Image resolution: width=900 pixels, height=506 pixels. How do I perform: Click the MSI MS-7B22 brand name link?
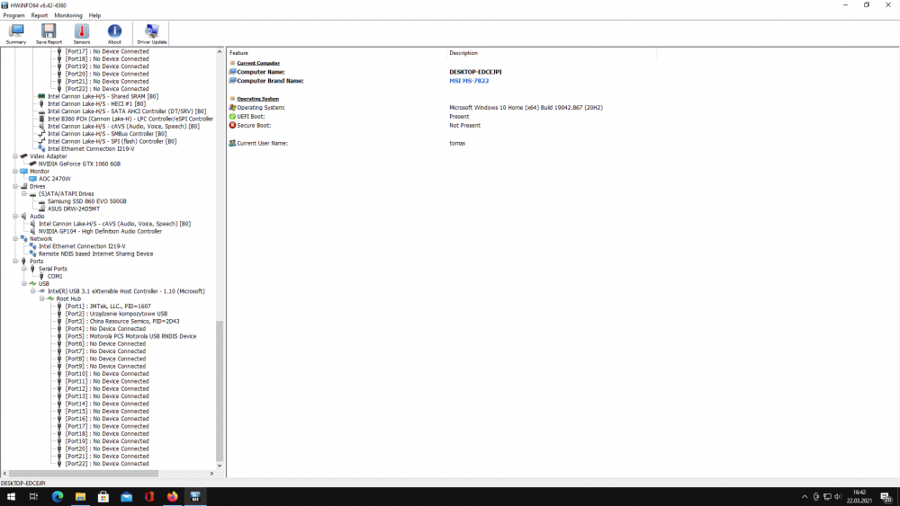pyautogui.click(x=468, y=81)
